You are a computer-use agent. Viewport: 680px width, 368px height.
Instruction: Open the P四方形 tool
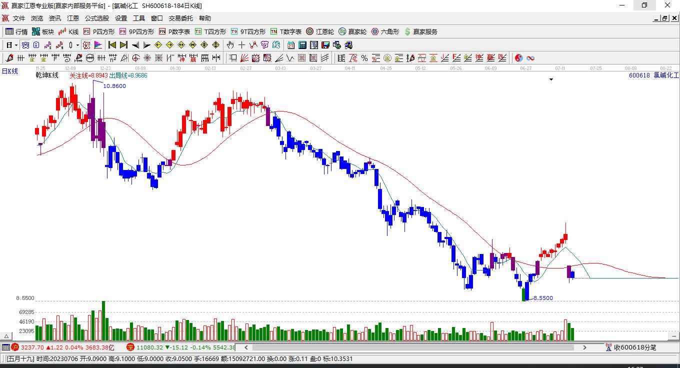98,31
